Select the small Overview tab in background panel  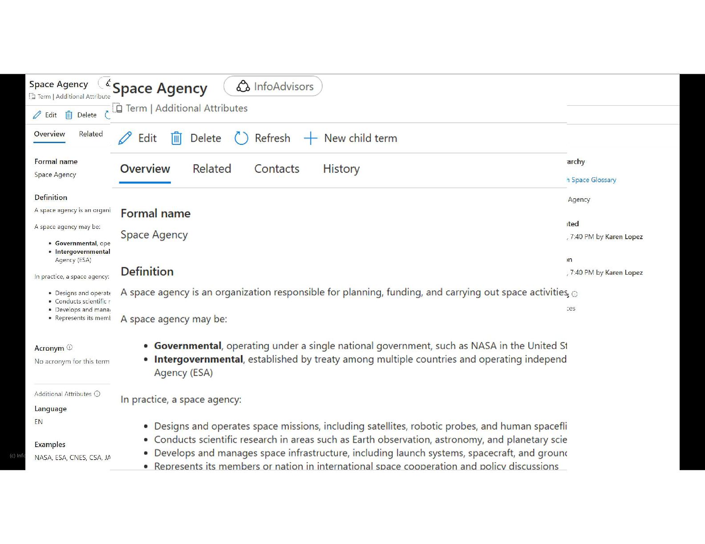point(49,134)
